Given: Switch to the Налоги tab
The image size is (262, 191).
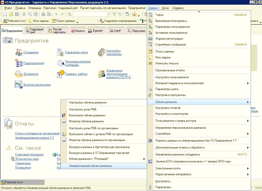Looking at the screenshot, I should click(x=78, y=31).
